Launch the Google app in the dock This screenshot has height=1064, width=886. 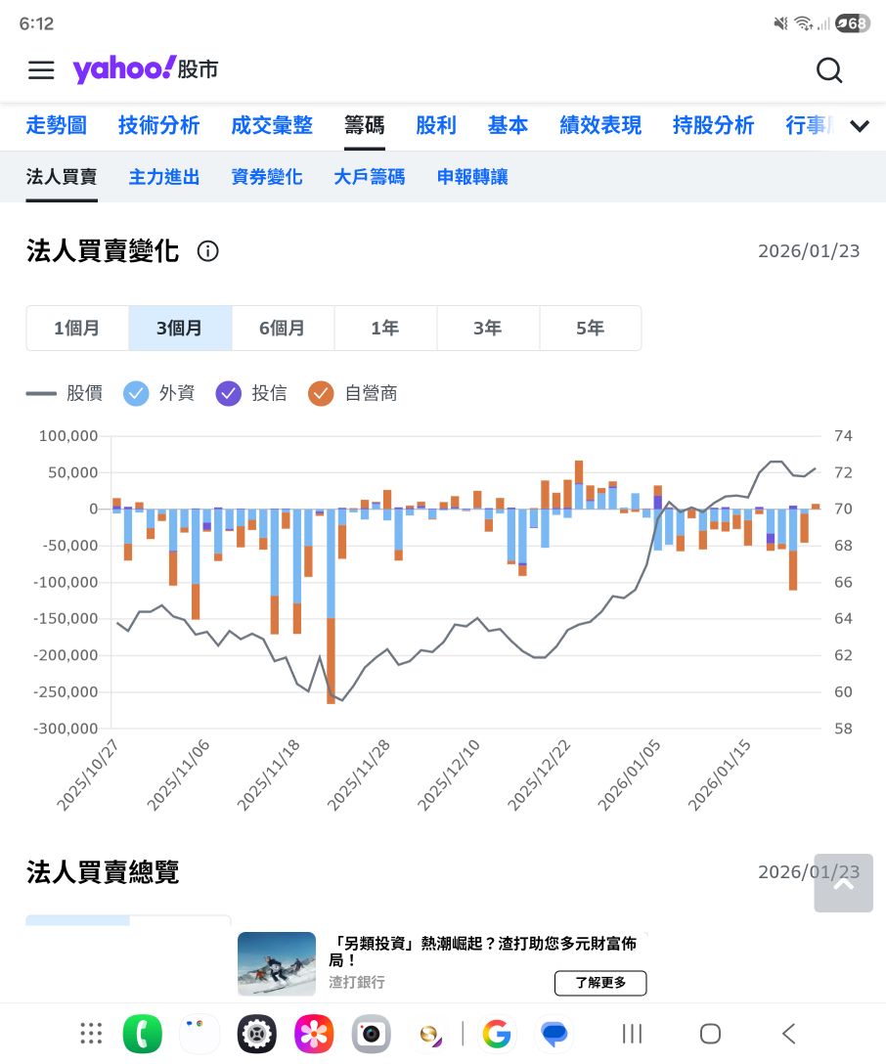[497, 1034]
